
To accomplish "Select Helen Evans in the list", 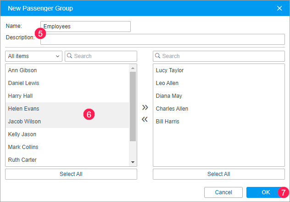I will (x=67, y=109).
